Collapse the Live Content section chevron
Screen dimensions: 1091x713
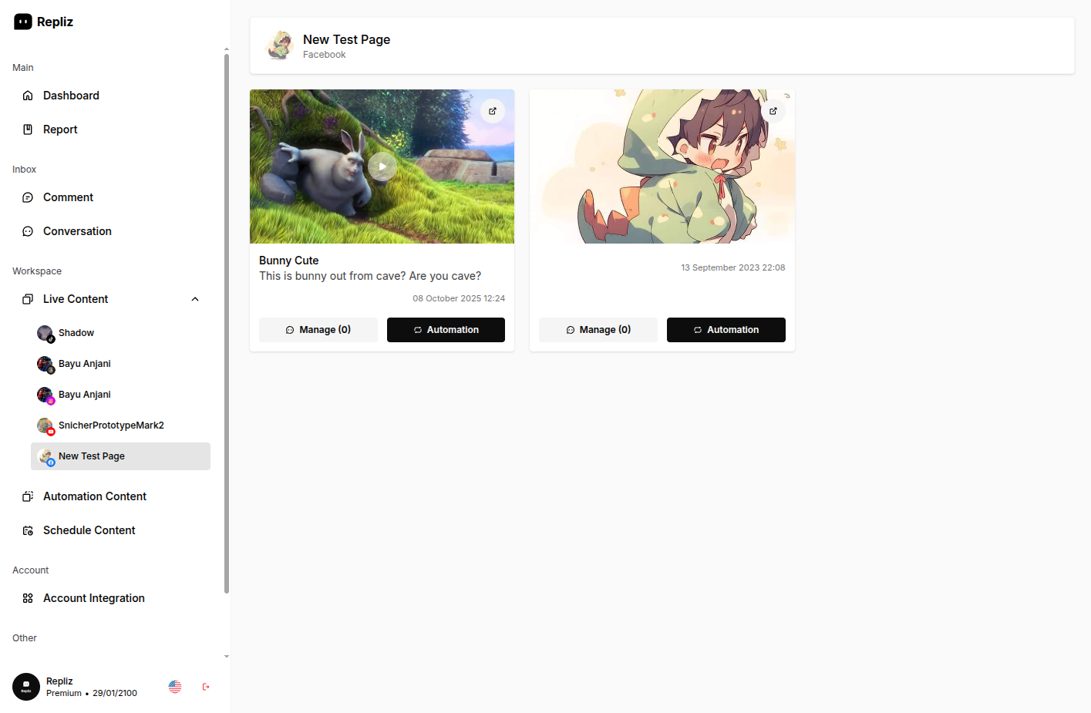195,299
